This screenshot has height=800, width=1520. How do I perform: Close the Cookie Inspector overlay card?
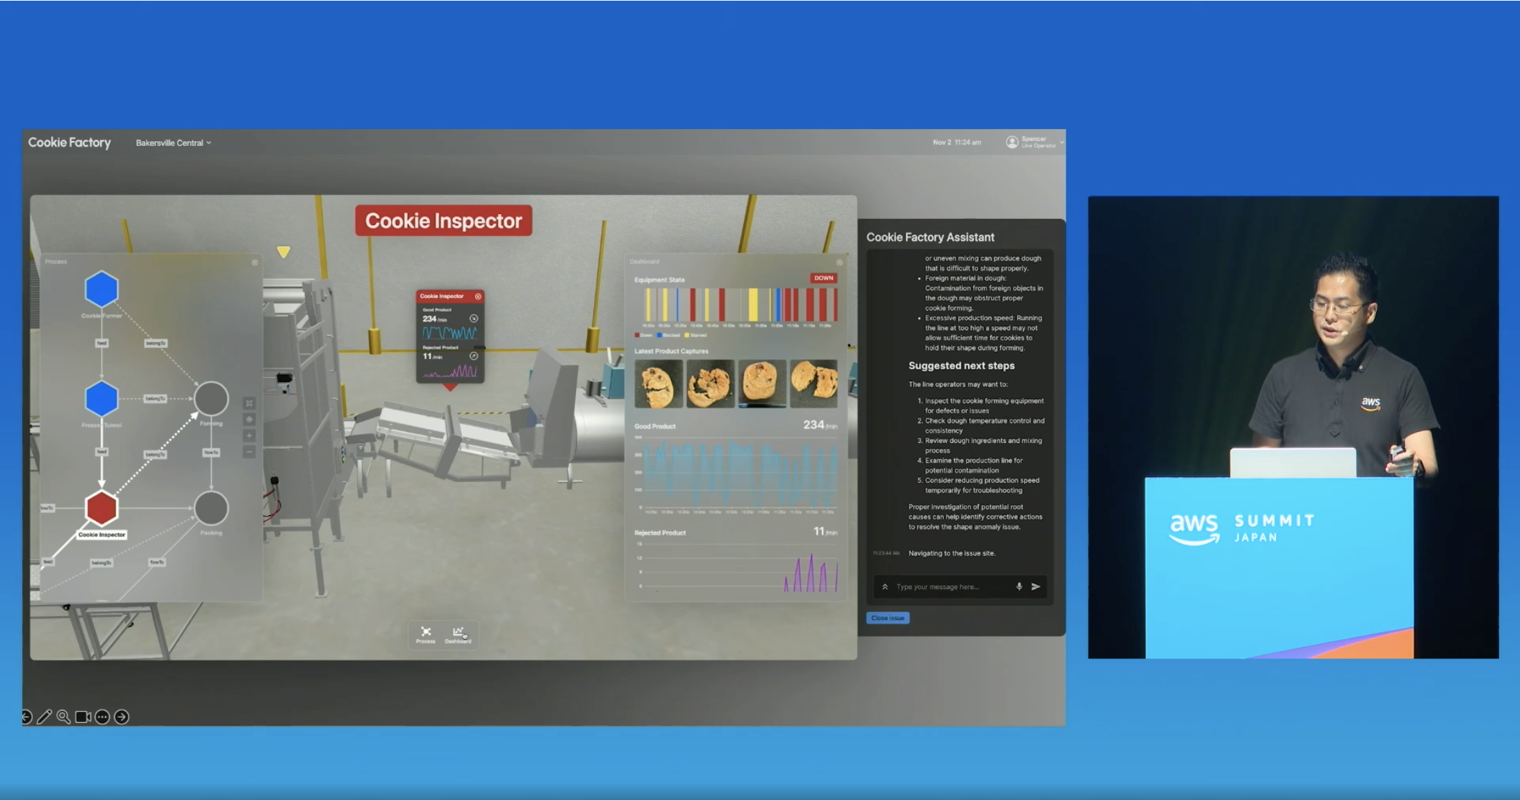(478, 297)
